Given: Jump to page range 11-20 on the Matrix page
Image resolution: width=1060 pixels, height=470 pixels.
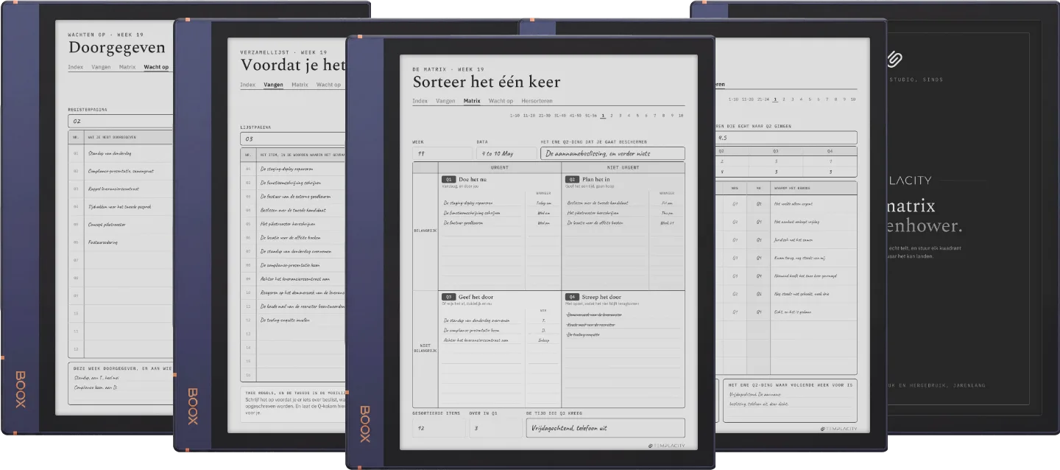Looking at the screenshot, I should coord(529,116).
